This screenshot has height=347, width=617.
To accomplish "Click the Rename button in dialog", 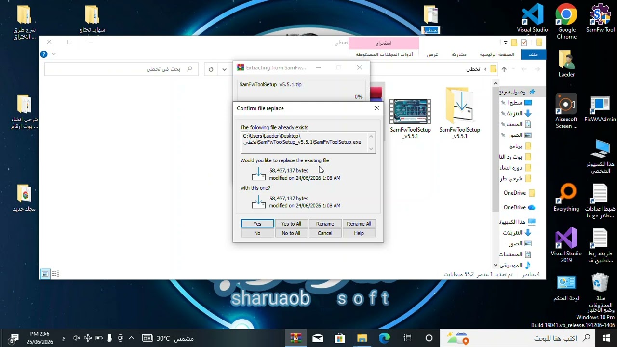I will click(325, 224).
